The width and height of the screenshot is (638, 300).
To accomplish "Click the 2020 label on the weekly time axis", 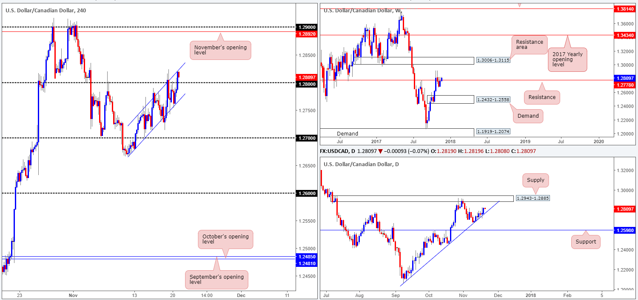I will [x=598, y=141].
